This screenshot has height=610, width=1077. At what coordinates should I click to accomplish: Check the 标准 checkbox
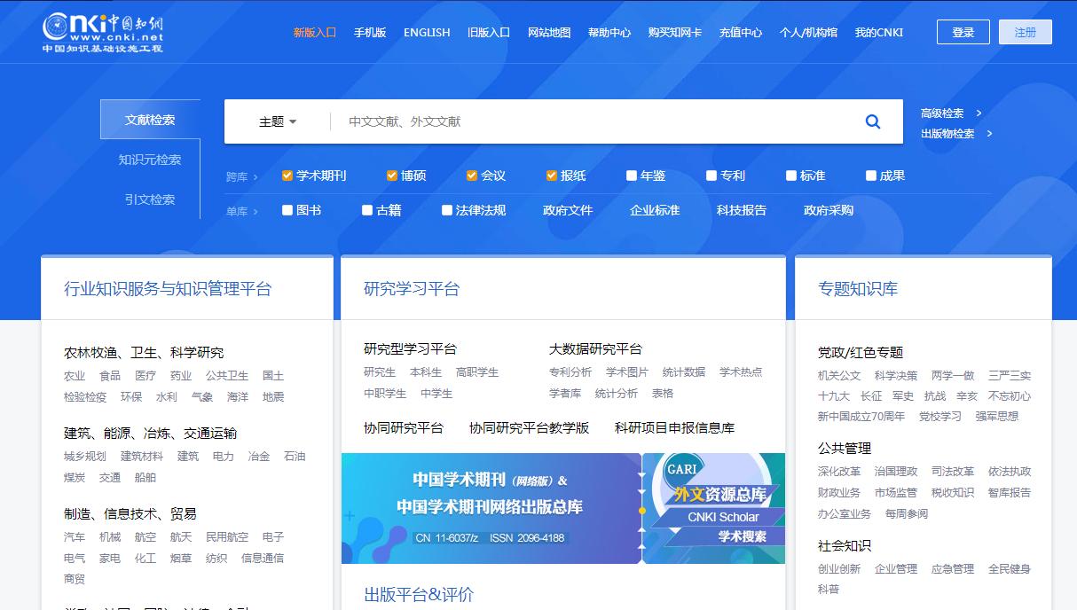791,176
